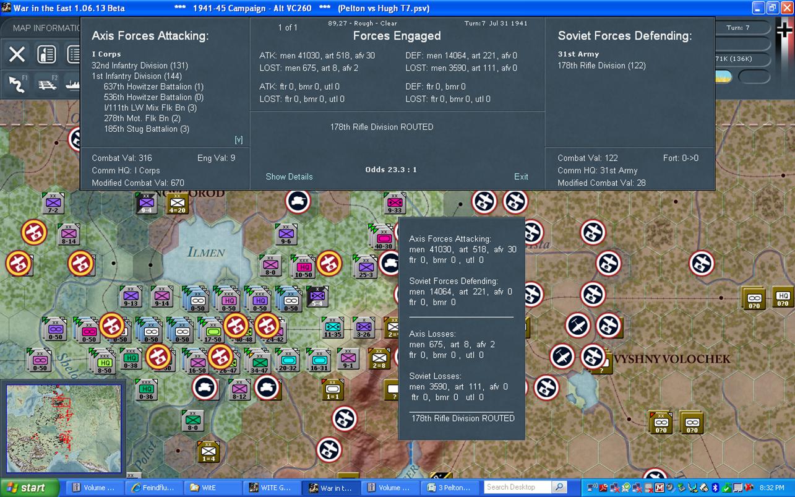Click Exit in the combat report
This screenshot has width=795, height=497.
click(x=521, y=176)
